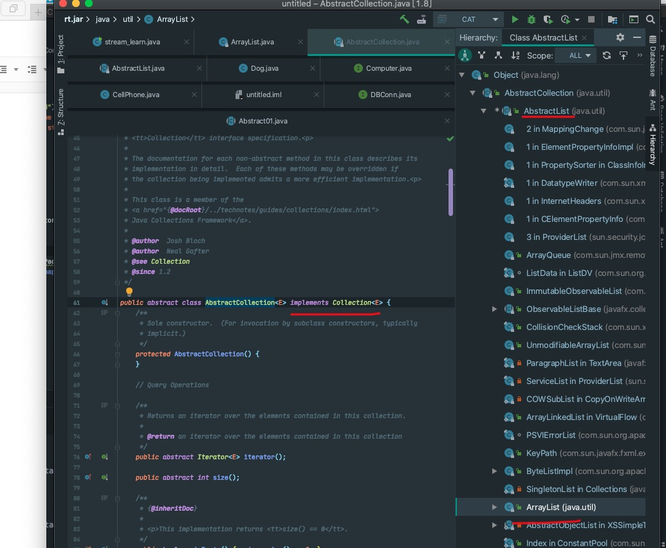Toggle rendered doc icon at line 71

pos(104,405)
